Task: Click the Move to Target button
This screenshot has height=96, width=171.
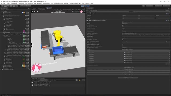Action: click(x=129, y=75)
